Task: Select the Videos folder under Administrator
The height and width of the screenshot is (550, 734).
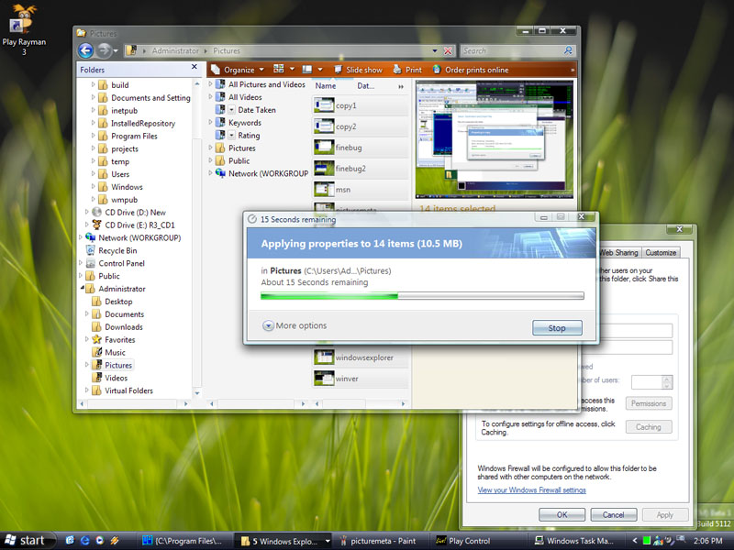Action: (110, 378)
